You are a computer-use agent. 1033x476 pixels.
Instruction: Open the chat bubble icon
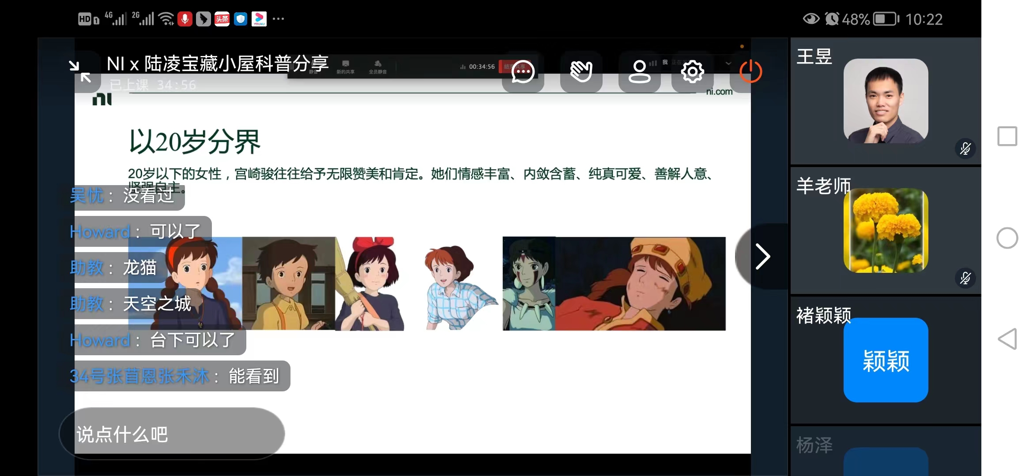[523, 71]
